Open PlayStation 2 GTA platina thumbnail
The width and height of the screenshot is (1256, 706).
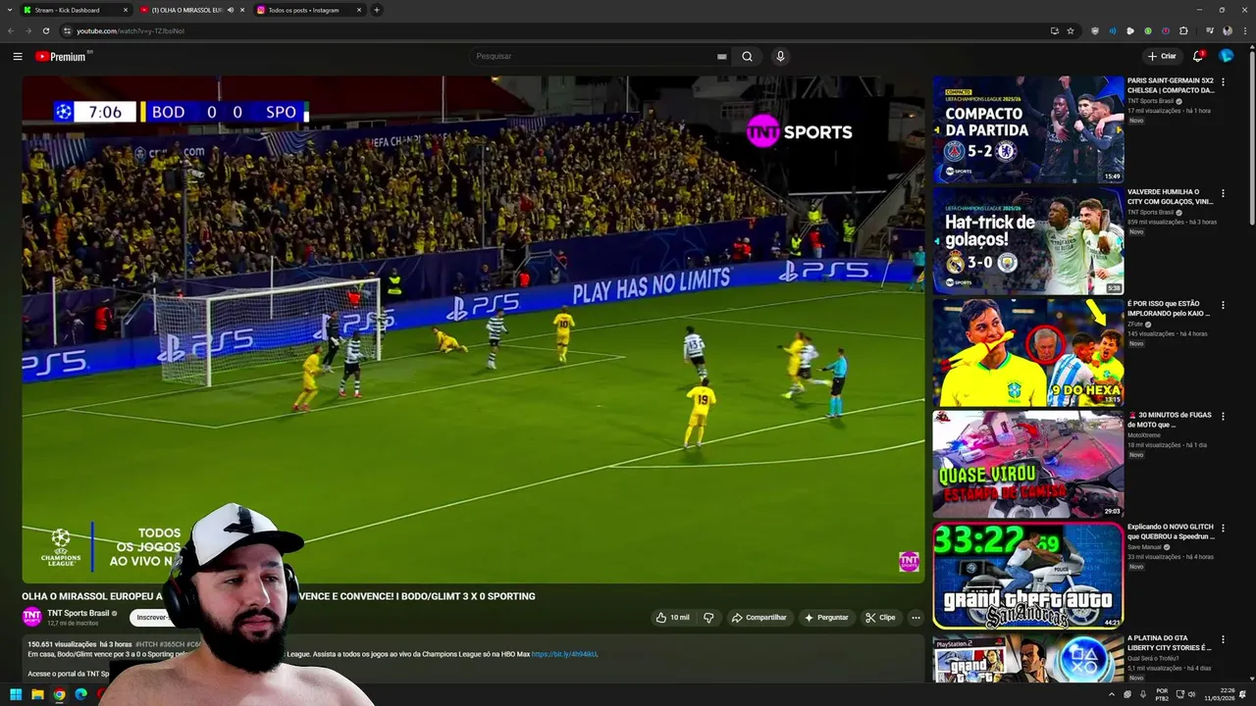pyautogui.click(x=1027, y=658)
